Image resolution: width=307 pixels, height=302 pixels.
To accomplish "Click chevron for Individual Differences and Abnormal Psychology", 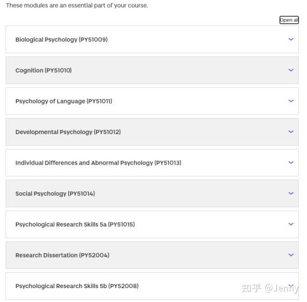I will click(x=291, y=162).
